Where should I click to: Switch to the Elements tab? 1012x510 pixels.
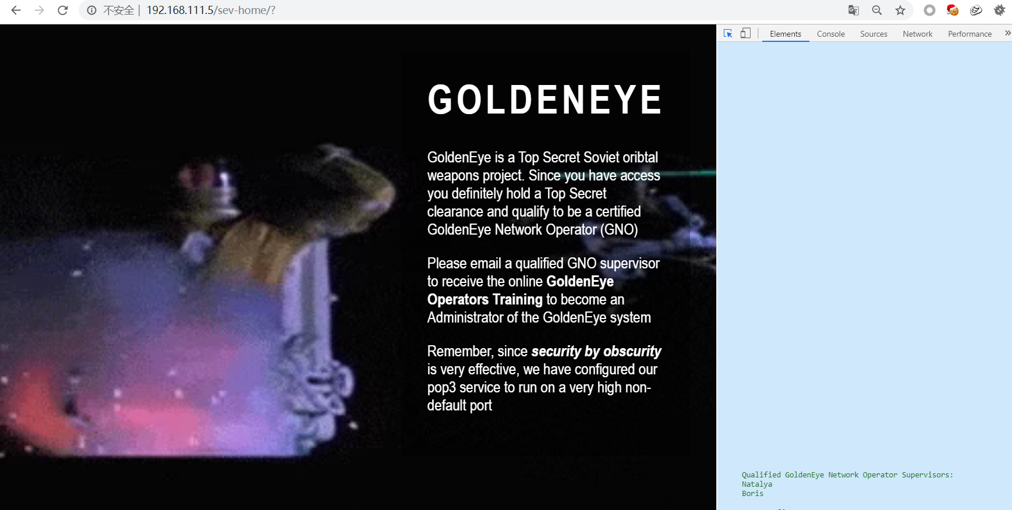785,34
